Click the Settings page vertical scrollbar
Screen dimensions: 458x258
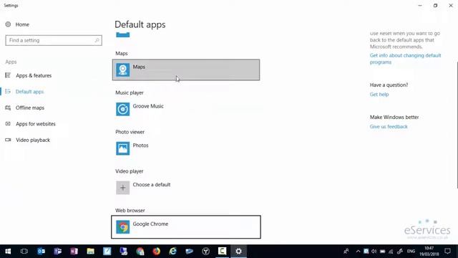457,125
